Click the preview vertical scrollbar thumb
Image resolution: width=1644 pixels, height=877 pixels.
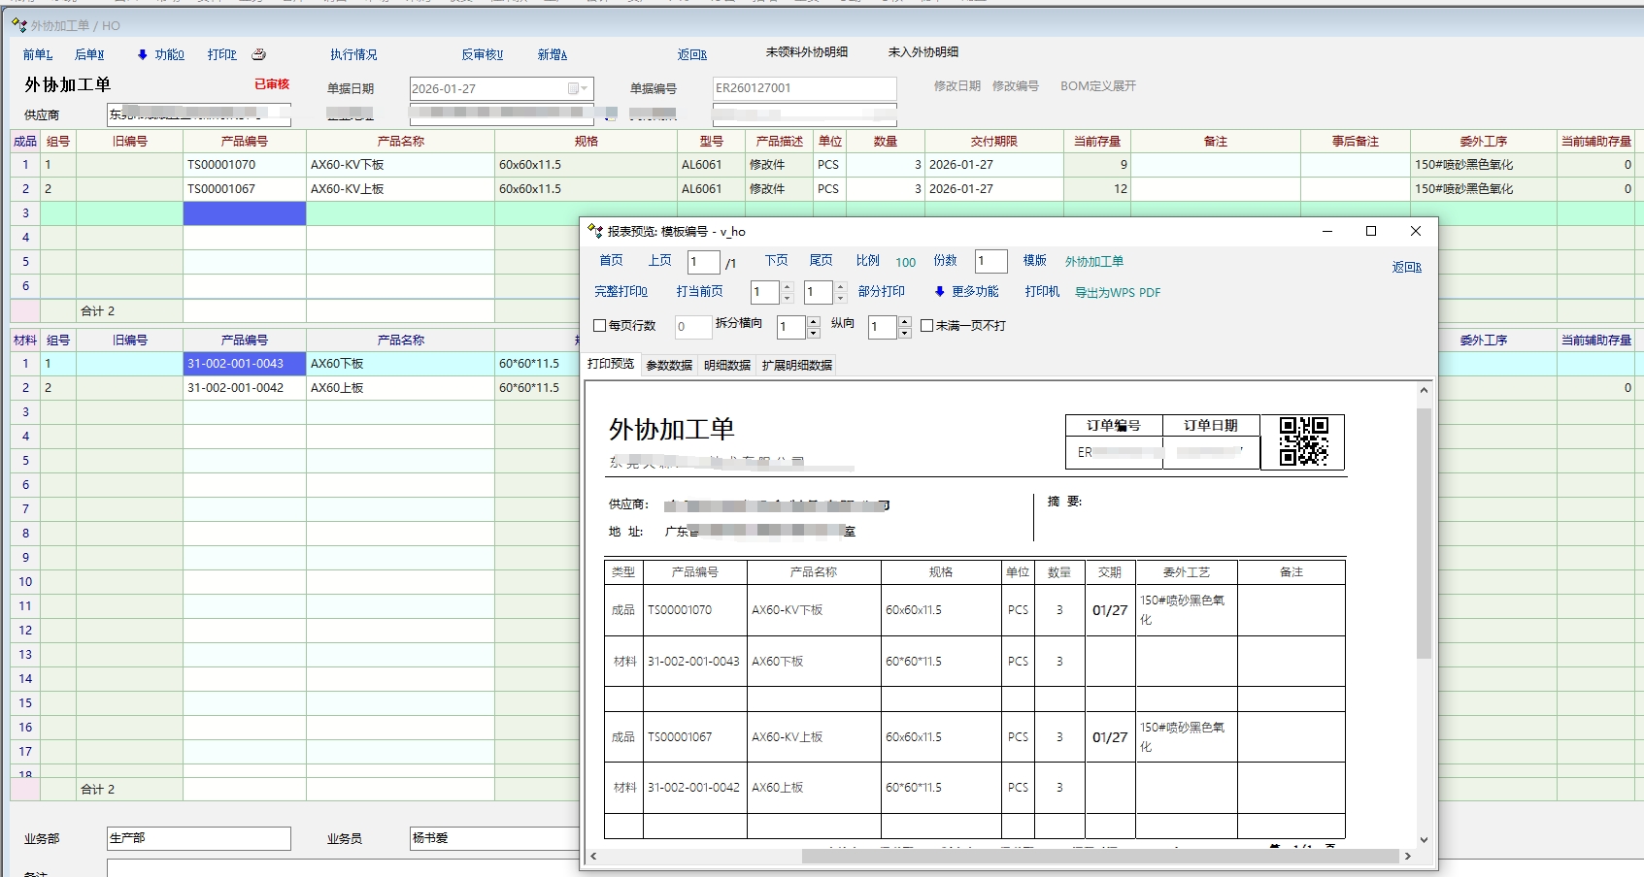tap(1424, 534)
